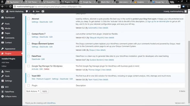Open Yoast SEO Premium Support link

[44, 79]
